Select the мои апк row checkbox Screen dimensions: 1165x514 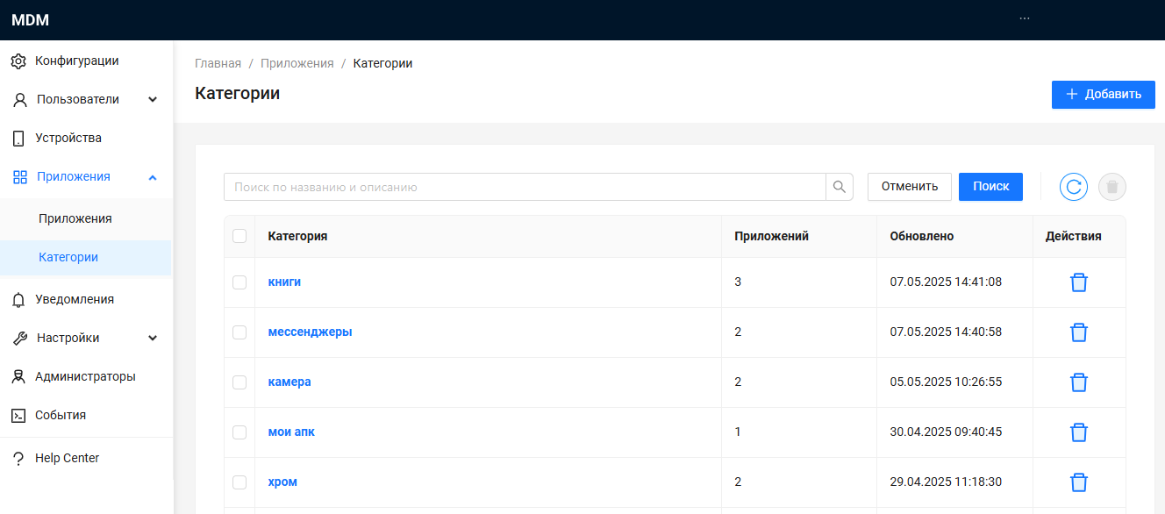(239, 432)
